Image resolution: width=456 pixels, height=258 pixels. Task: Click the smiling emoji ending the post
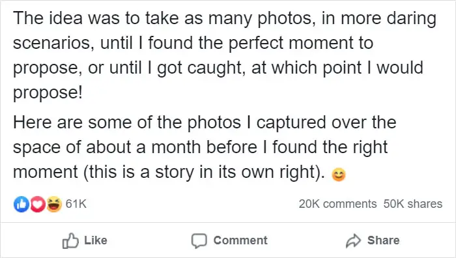[x=339, y=175]
